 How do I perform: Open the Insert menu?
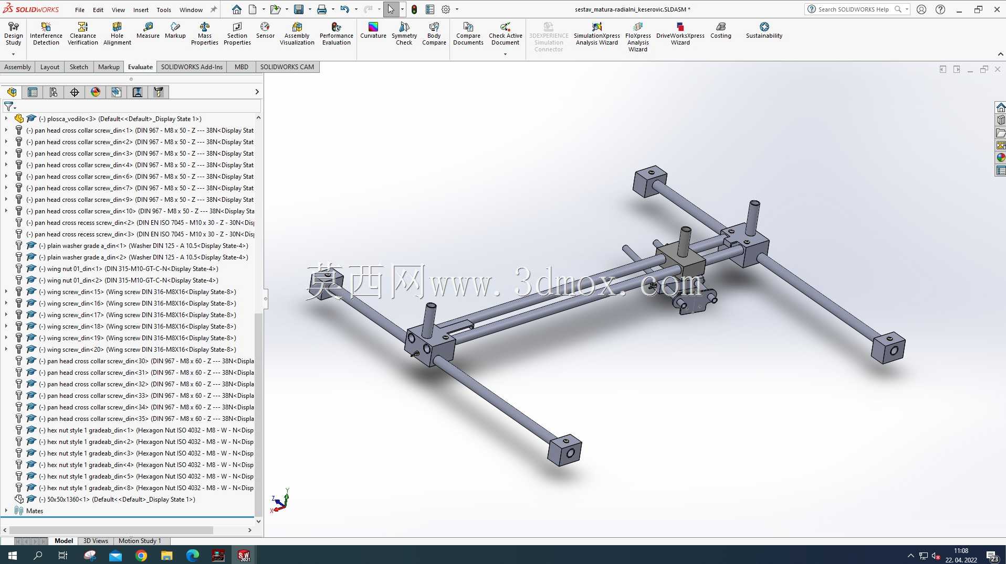click(x=141, y=9)
